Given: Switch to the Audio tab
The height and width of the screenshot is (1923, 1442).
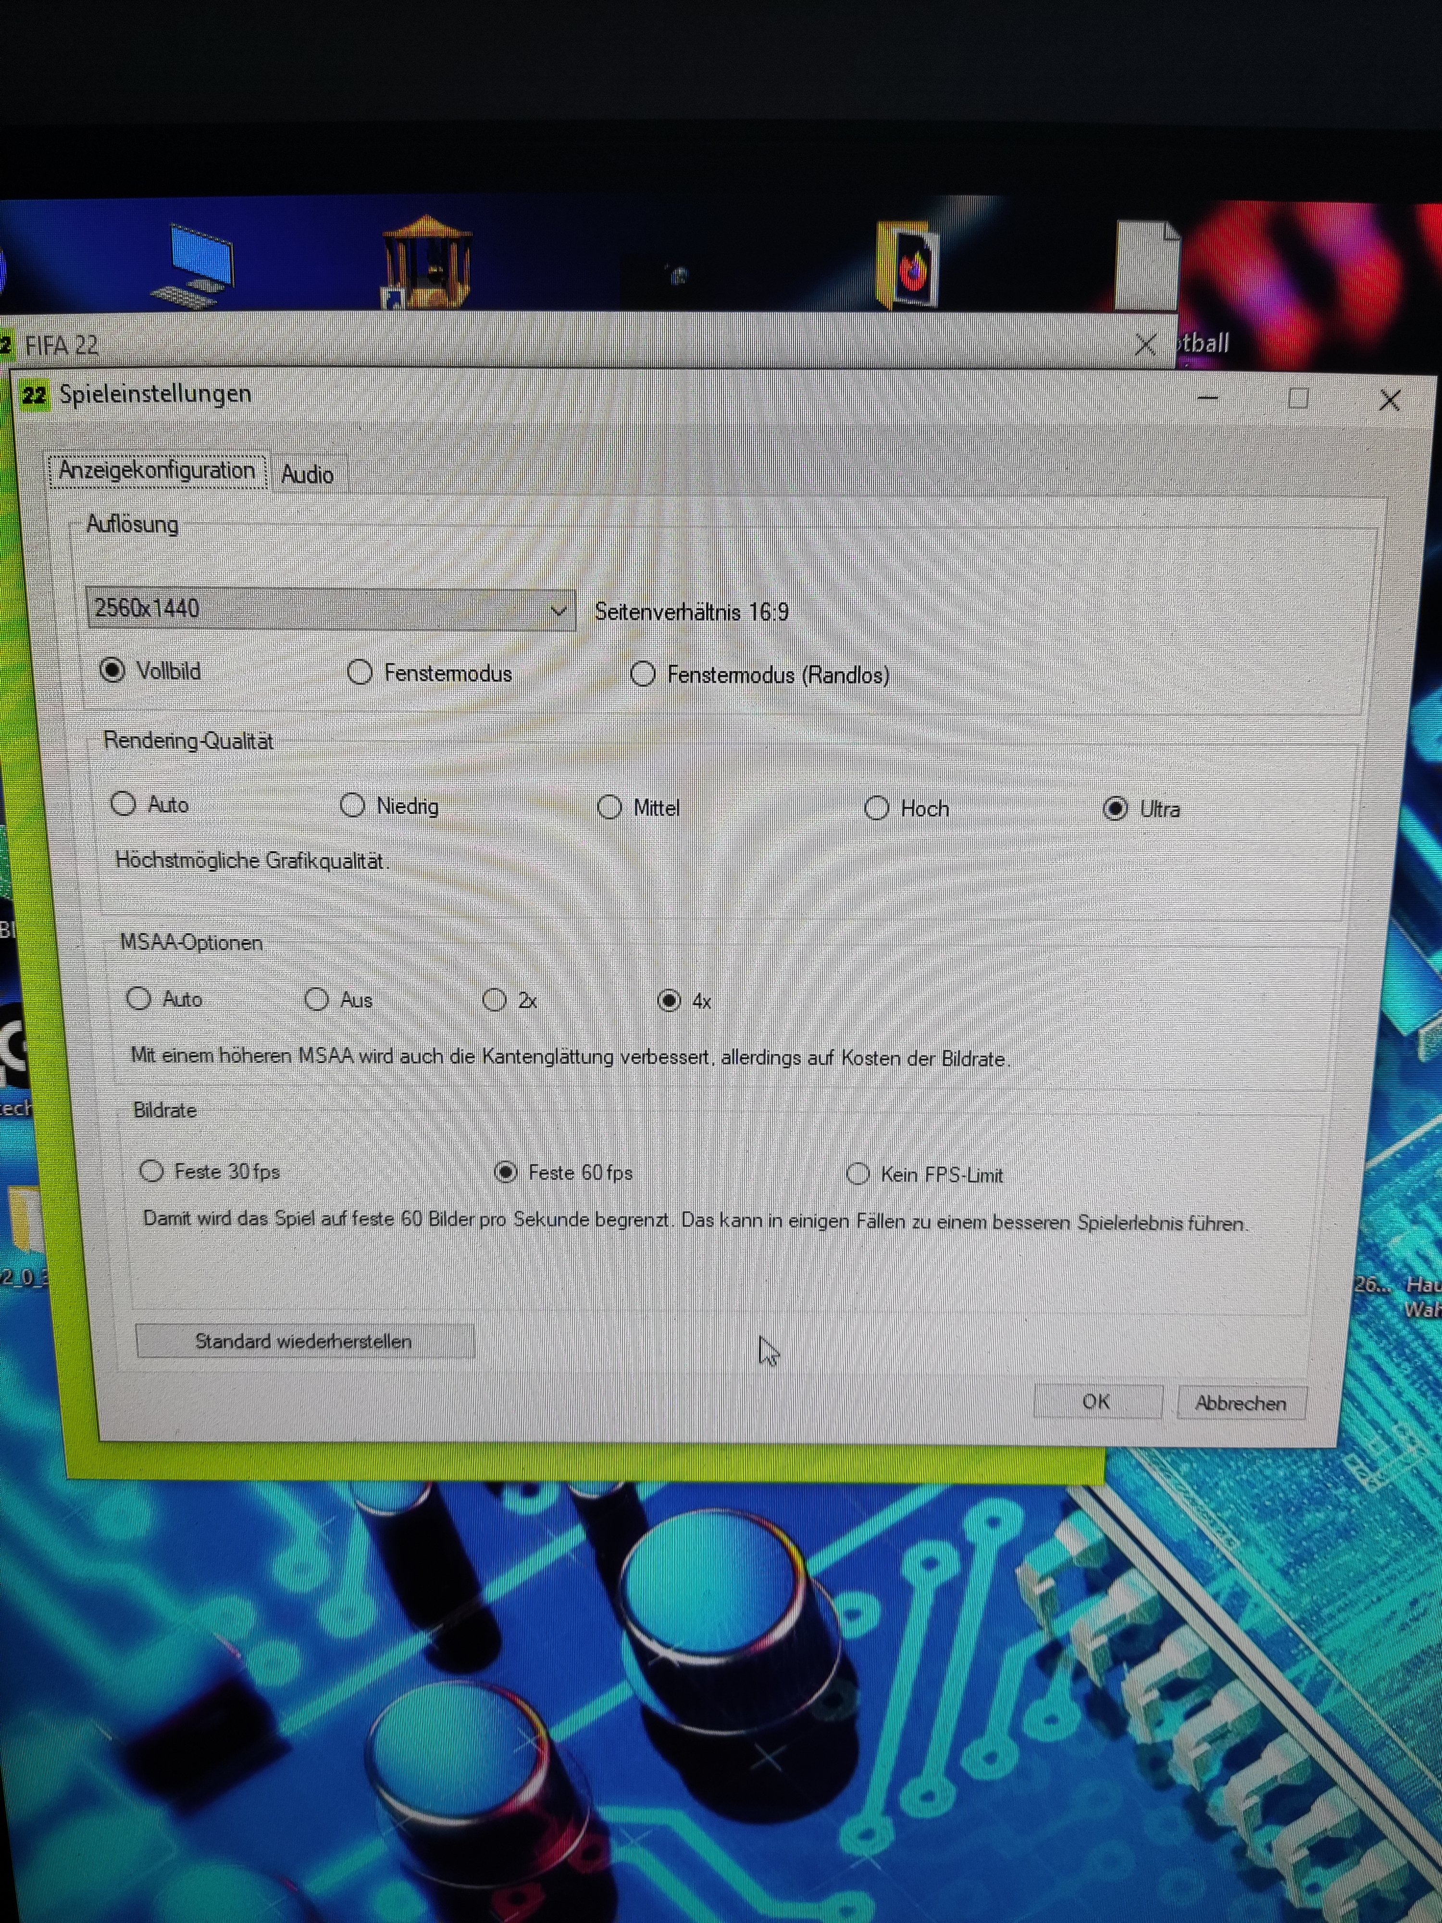Looking at the screenshot, I should tap(308, 475).
